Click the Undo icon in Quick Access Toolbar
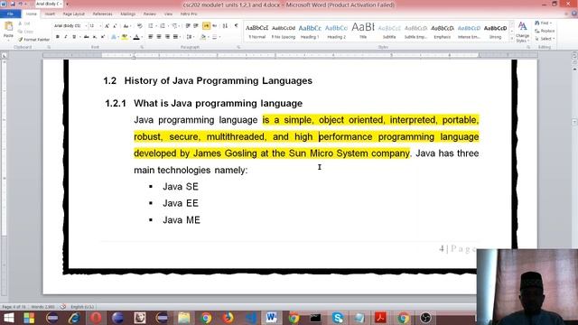The height and width of the screenshot is (325, 578). [21, 4]
